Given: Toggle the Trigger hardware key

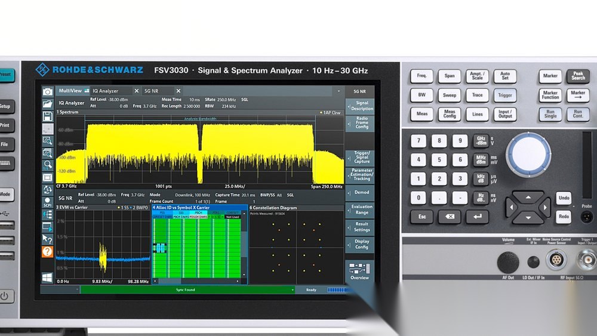Looking at the screenshot, I should [505, 95].
